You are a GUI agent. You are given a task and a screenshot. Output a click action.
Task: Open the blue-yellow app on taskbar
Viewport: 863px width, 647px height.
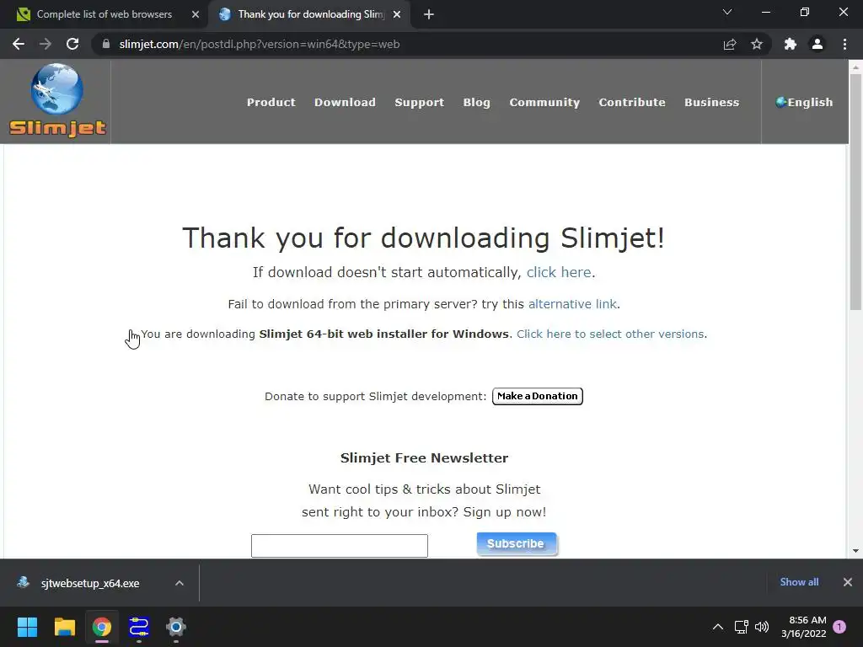click(139, 627)
